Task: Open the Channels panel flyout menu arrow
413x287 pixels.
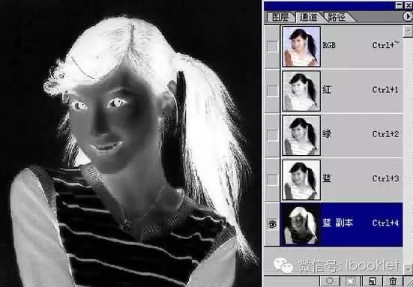Action: [x=408, y=16]
